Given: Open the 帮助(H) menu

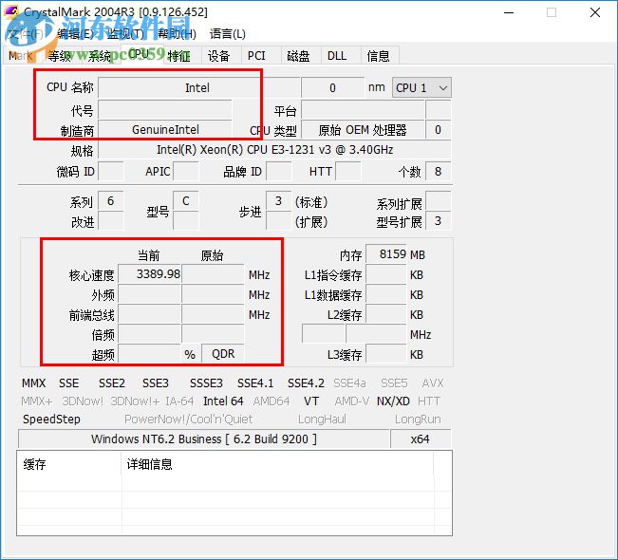Looking at the screenshot, I should pos(177,34).
